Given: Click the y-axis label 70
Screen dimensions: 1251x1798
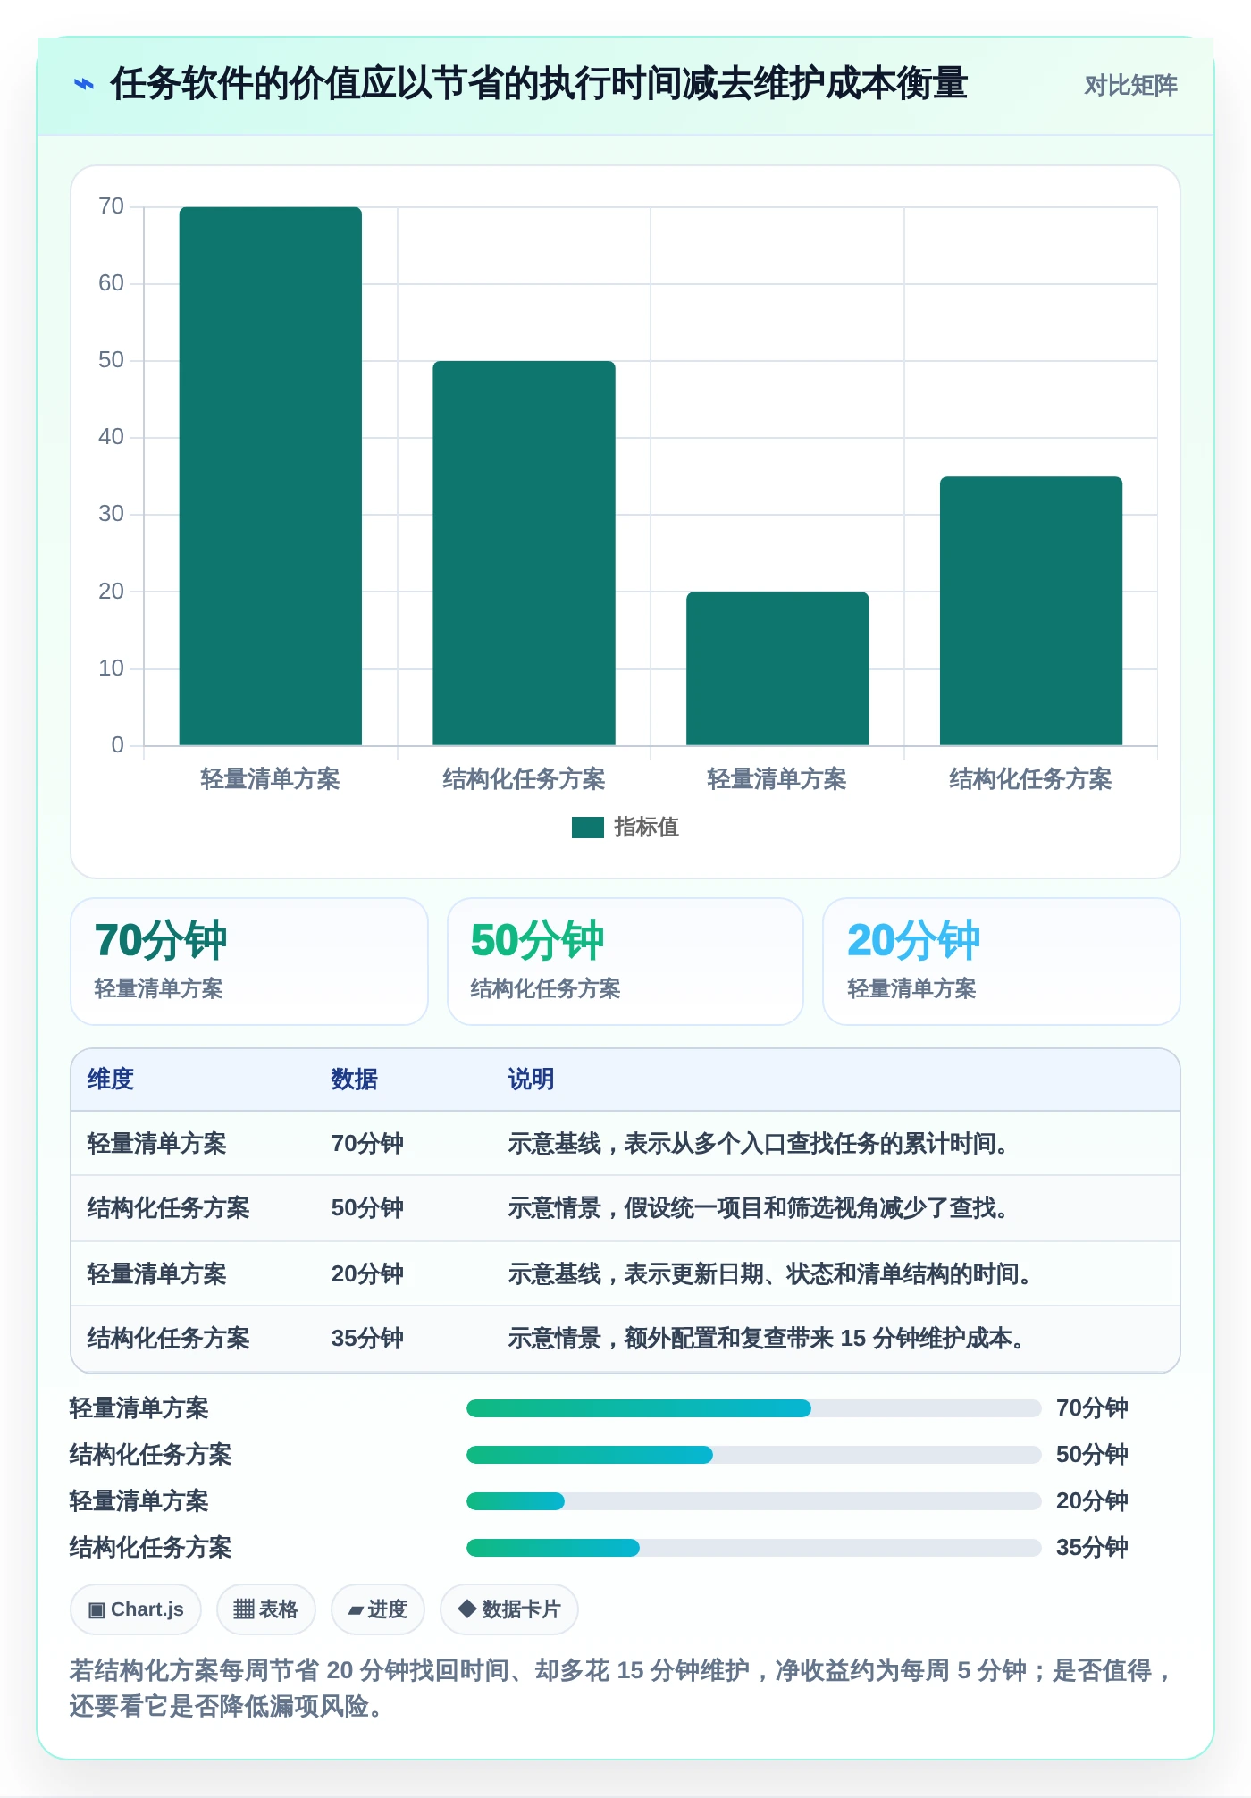Looking at the screenshot, I should coord(111,206).
